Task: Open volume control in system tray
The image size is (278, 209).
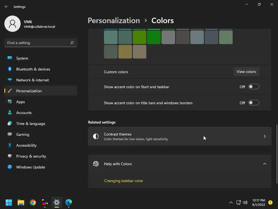Action: click(245, 202)
